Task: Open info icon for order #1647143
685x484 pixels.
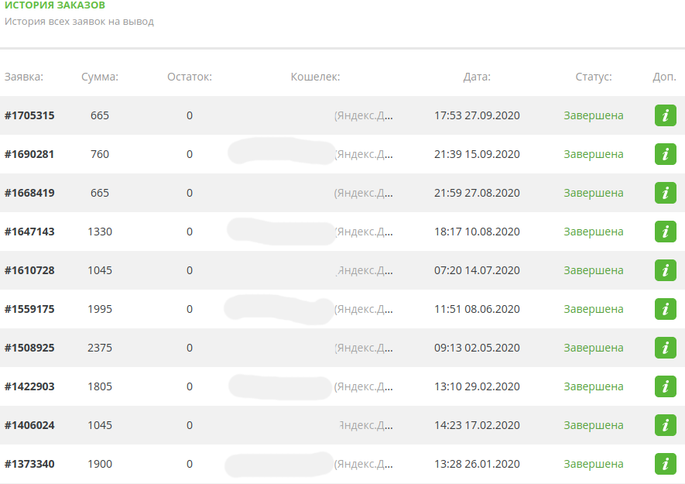Action: click(665, 232)
